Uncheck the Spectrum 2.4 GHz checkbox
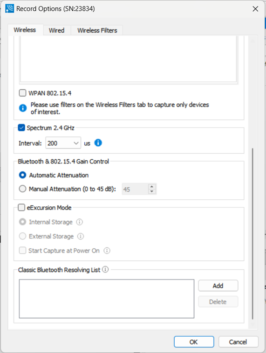The width and height of the screenshot is (266, 353). (x=21, y=128)
